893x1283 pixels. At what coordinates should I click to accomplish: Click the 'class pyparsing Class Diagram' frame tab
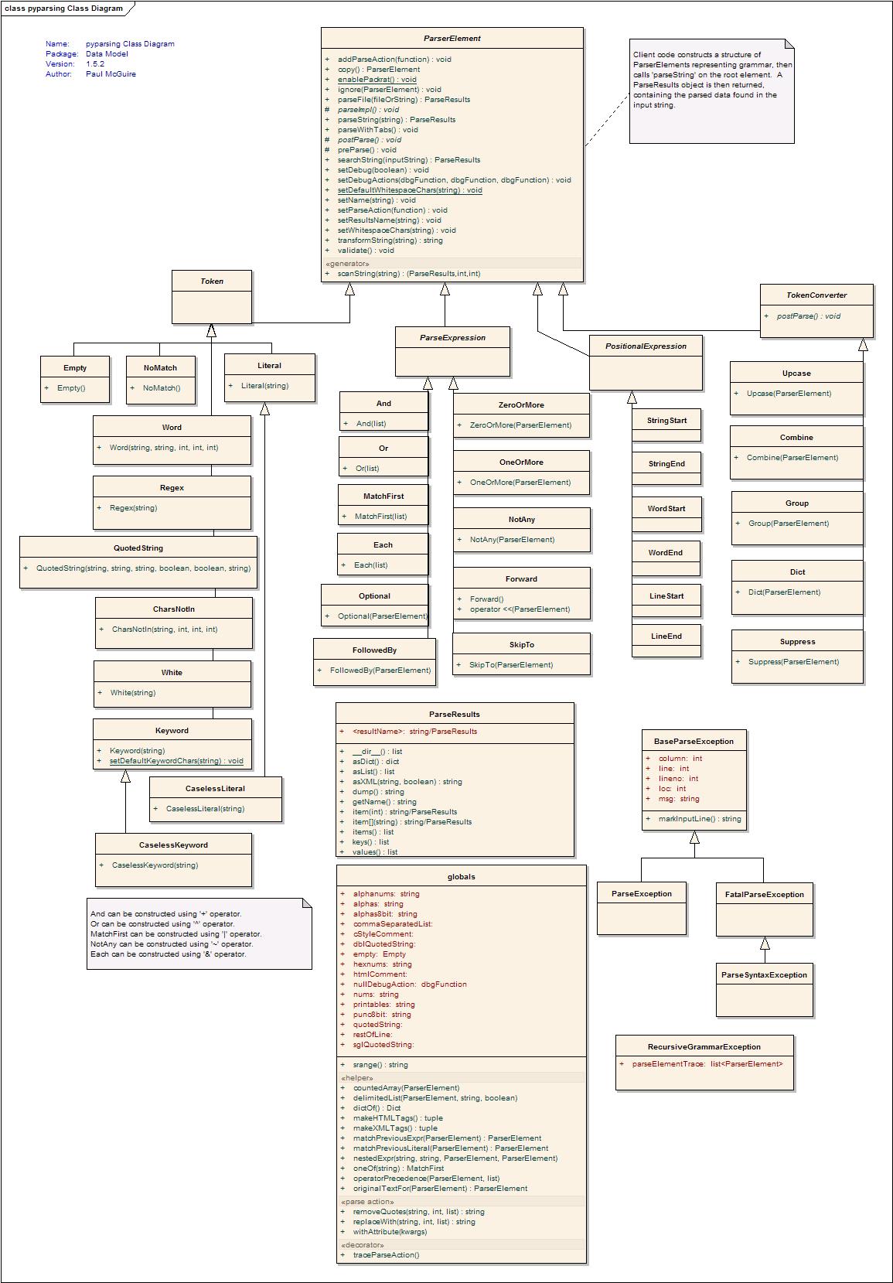64,9
